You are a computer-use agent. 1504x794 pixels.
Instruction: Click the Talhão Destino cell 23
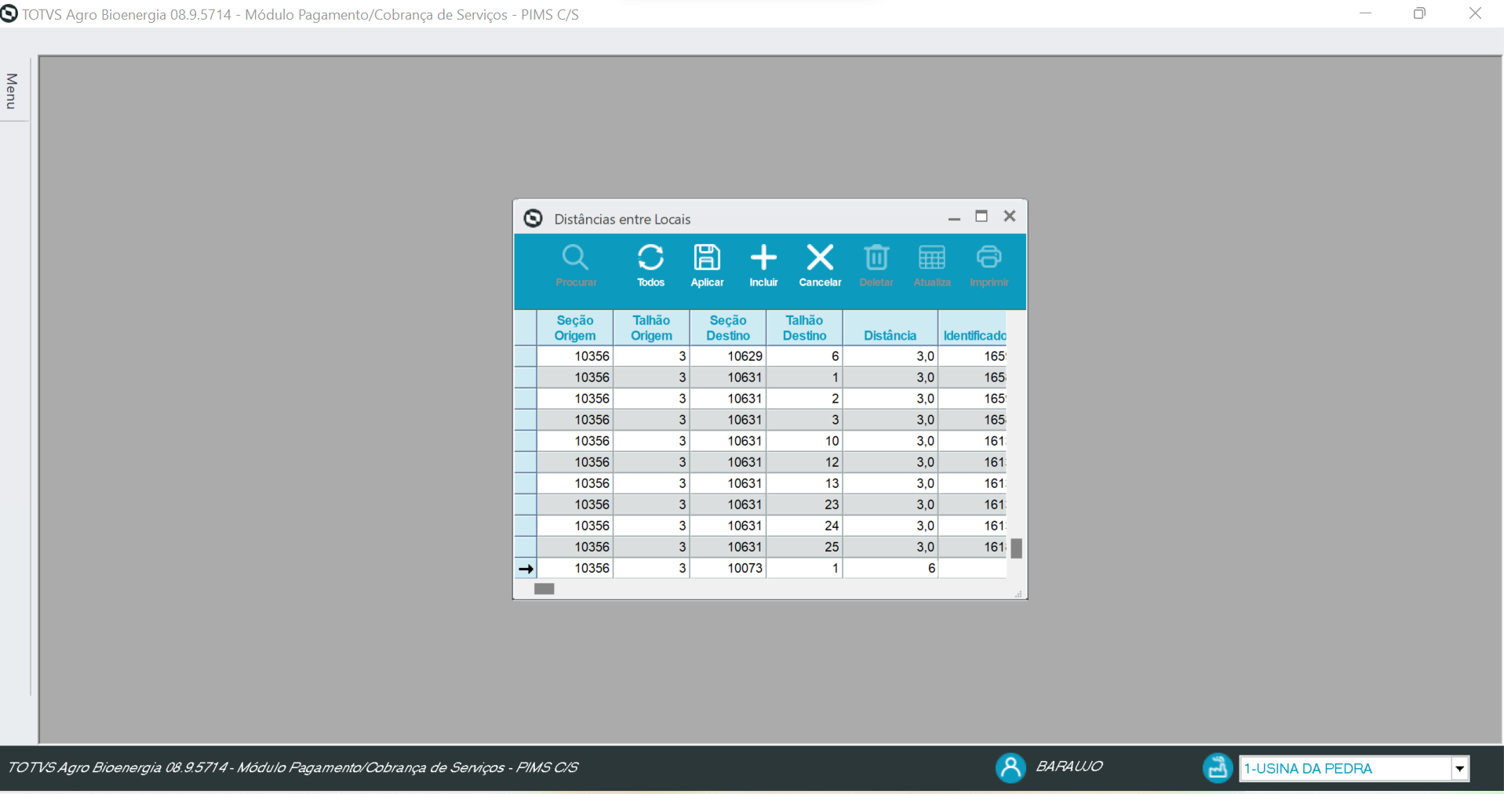click(x=804, y=504)
